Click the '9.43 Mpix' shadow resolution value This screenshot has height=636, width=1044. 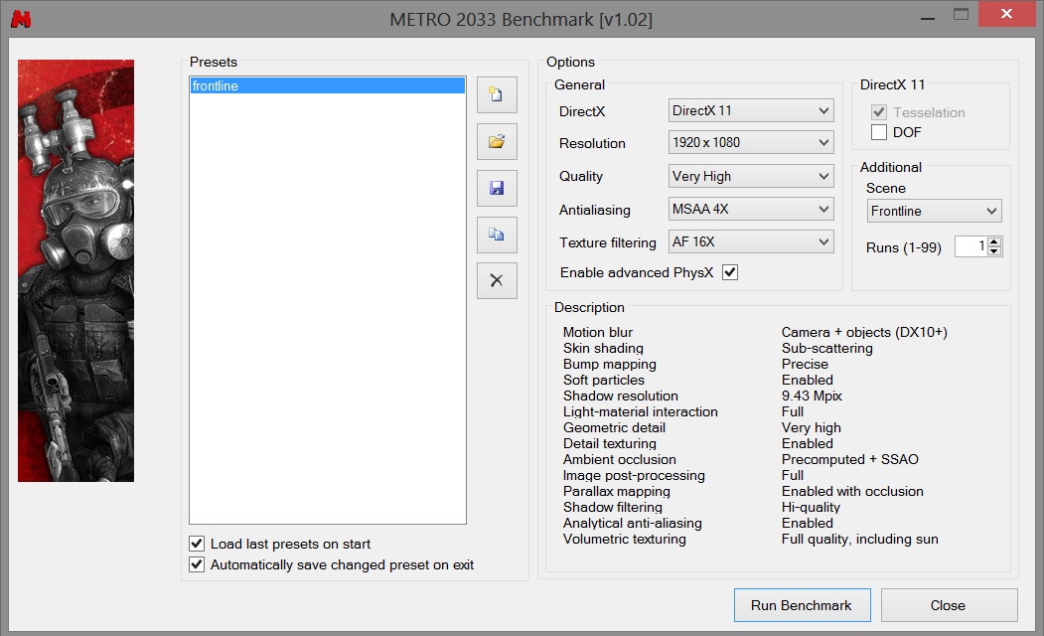(x=812, y=396)
